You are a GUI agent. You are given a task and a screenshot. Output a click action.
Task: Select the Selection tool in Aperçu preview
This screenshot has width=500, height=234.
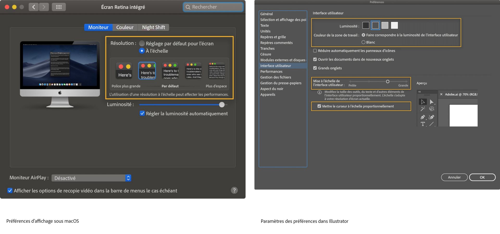423,102
